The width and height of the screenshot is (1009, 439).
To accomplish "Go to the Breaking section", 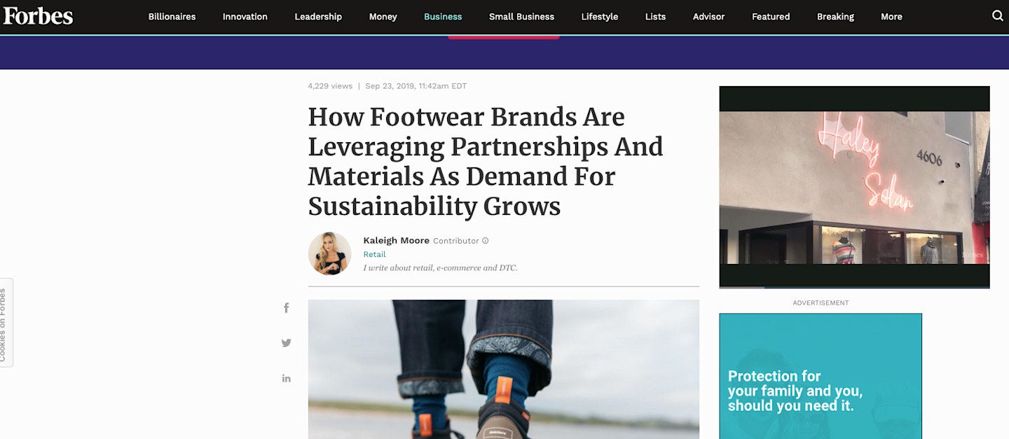I will coord(835,17).
